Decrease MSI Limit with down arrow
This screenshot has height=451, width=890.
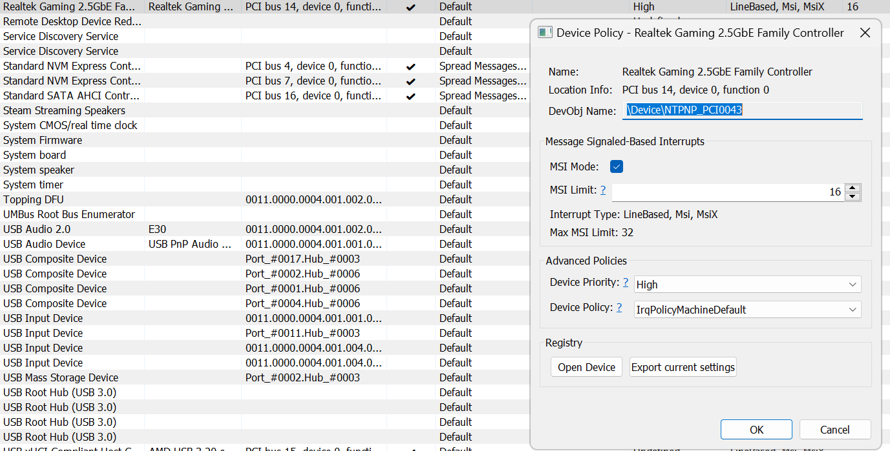[853, 196]
